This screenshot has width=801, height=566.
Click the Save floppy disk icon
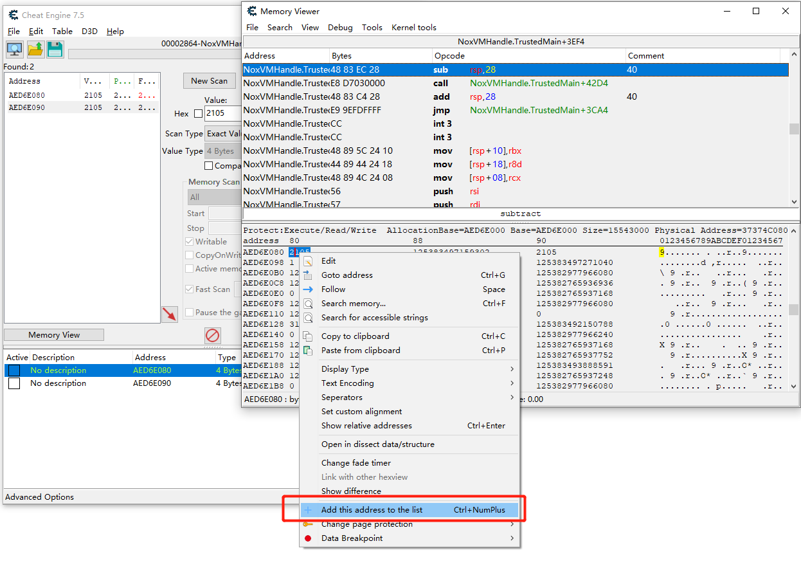[x=55, y=49]
